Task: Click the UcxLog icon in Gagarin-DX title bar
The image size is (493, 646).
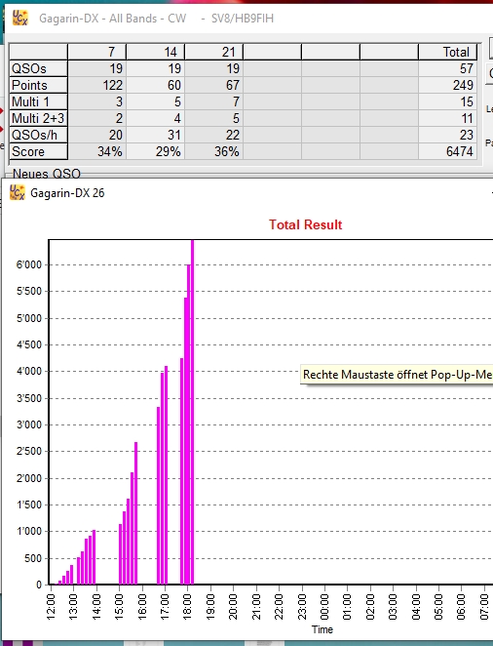Action: pos(19,19)
